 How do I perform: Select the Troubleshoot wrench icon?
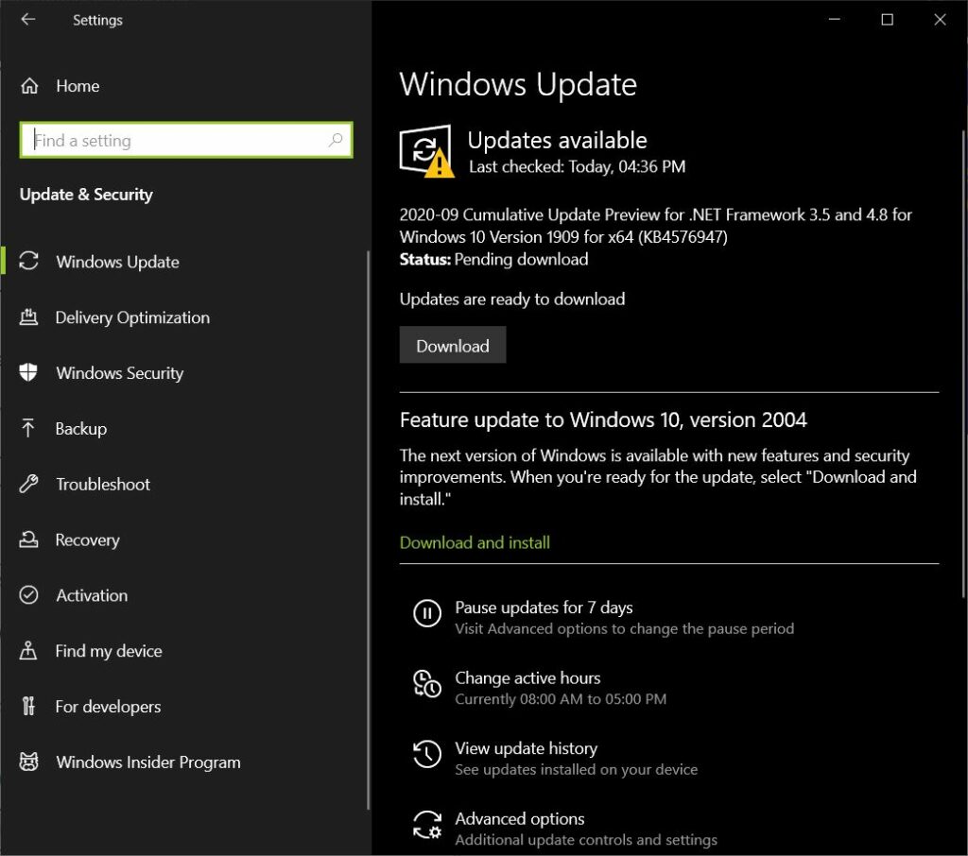click(29, 484)
